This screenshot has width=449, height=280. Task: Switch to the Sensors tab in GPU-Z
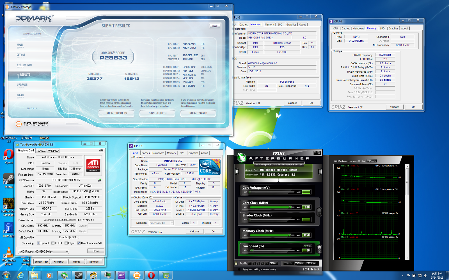click(41, 151)
